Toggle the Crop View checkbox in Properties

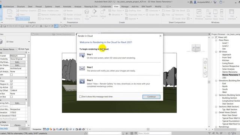11,81
